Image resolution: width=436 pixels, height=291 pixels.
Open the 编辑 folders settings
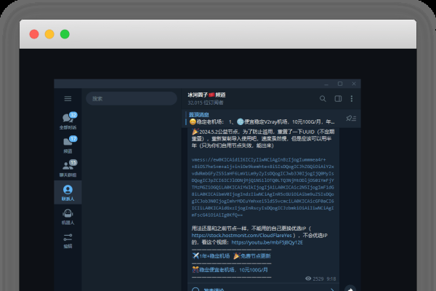coord(68,240)
